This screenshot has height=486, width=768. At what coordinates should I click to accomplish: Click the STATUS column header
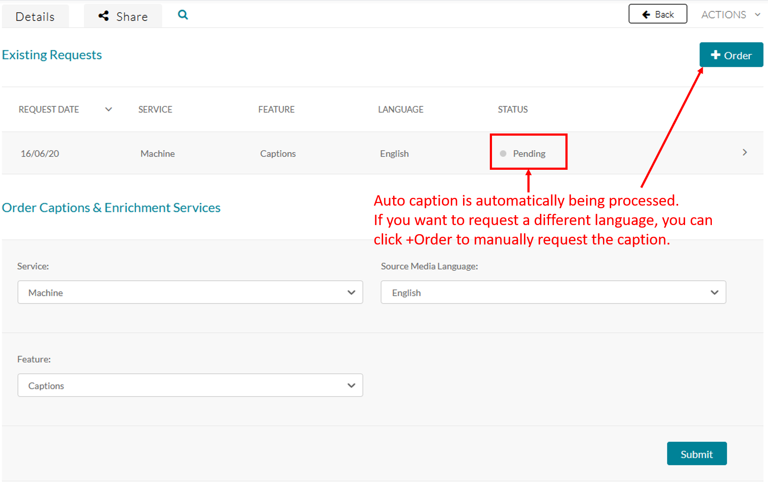[513, 110]
